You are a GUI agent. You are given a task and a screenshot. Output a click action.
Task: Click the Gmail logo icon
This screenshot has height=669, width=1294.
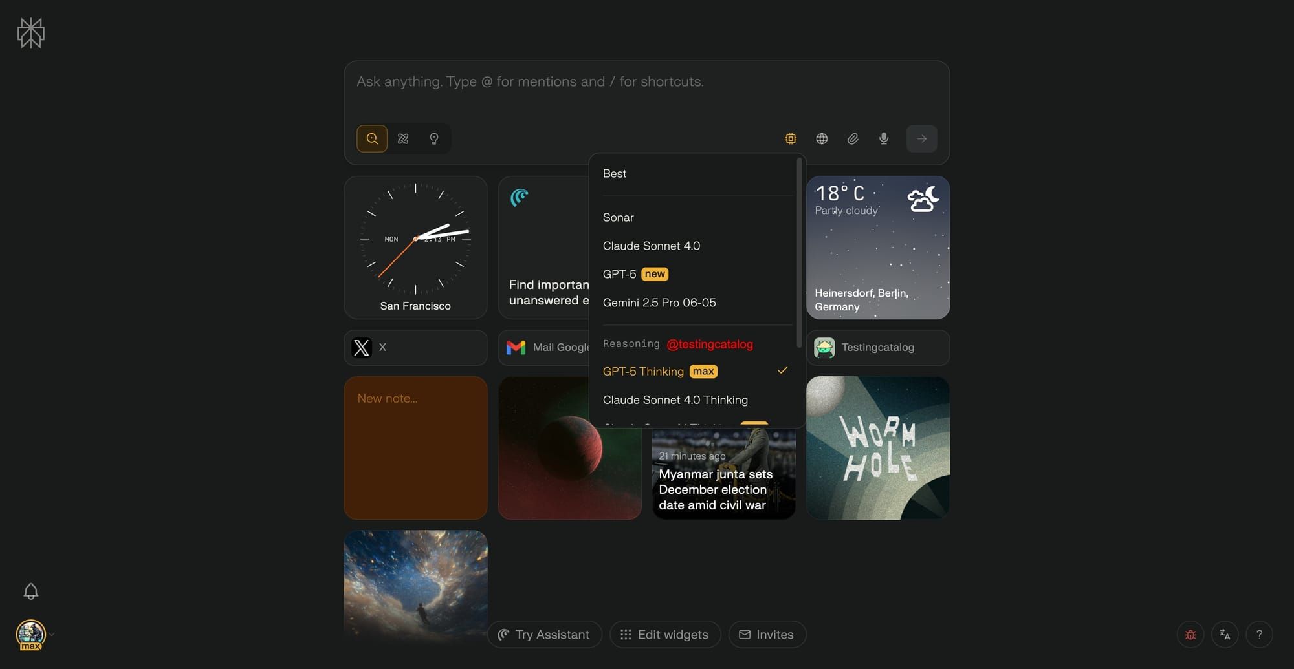pyautogui.click(x=516, y=348)
